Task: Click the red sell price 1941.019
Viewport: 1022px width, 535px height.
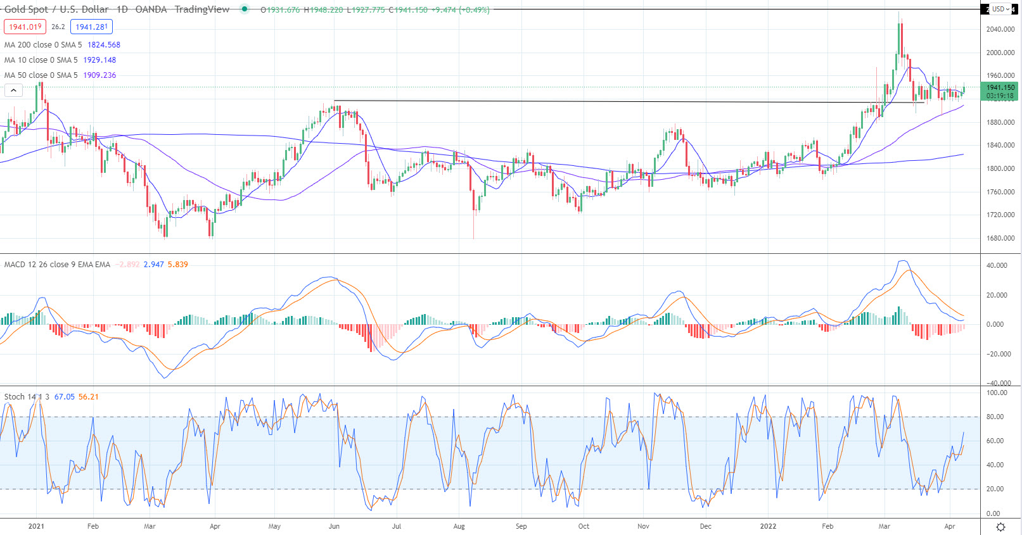Action: click(x=25, y=27)
